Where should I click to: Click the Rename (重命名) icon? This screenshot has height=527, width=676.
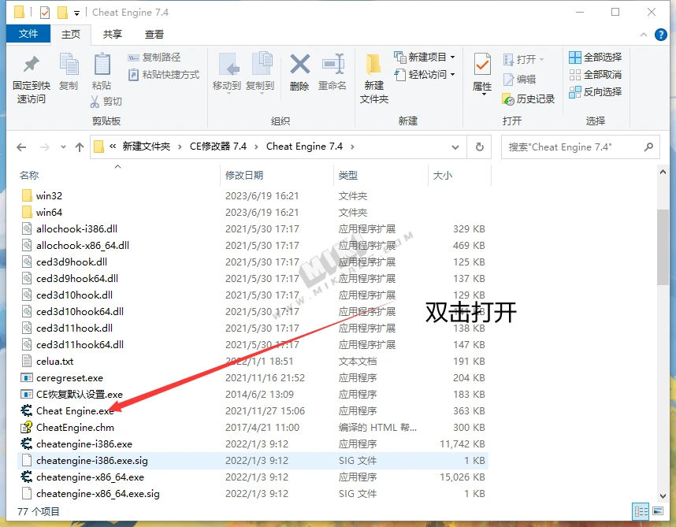coord(332,65)
